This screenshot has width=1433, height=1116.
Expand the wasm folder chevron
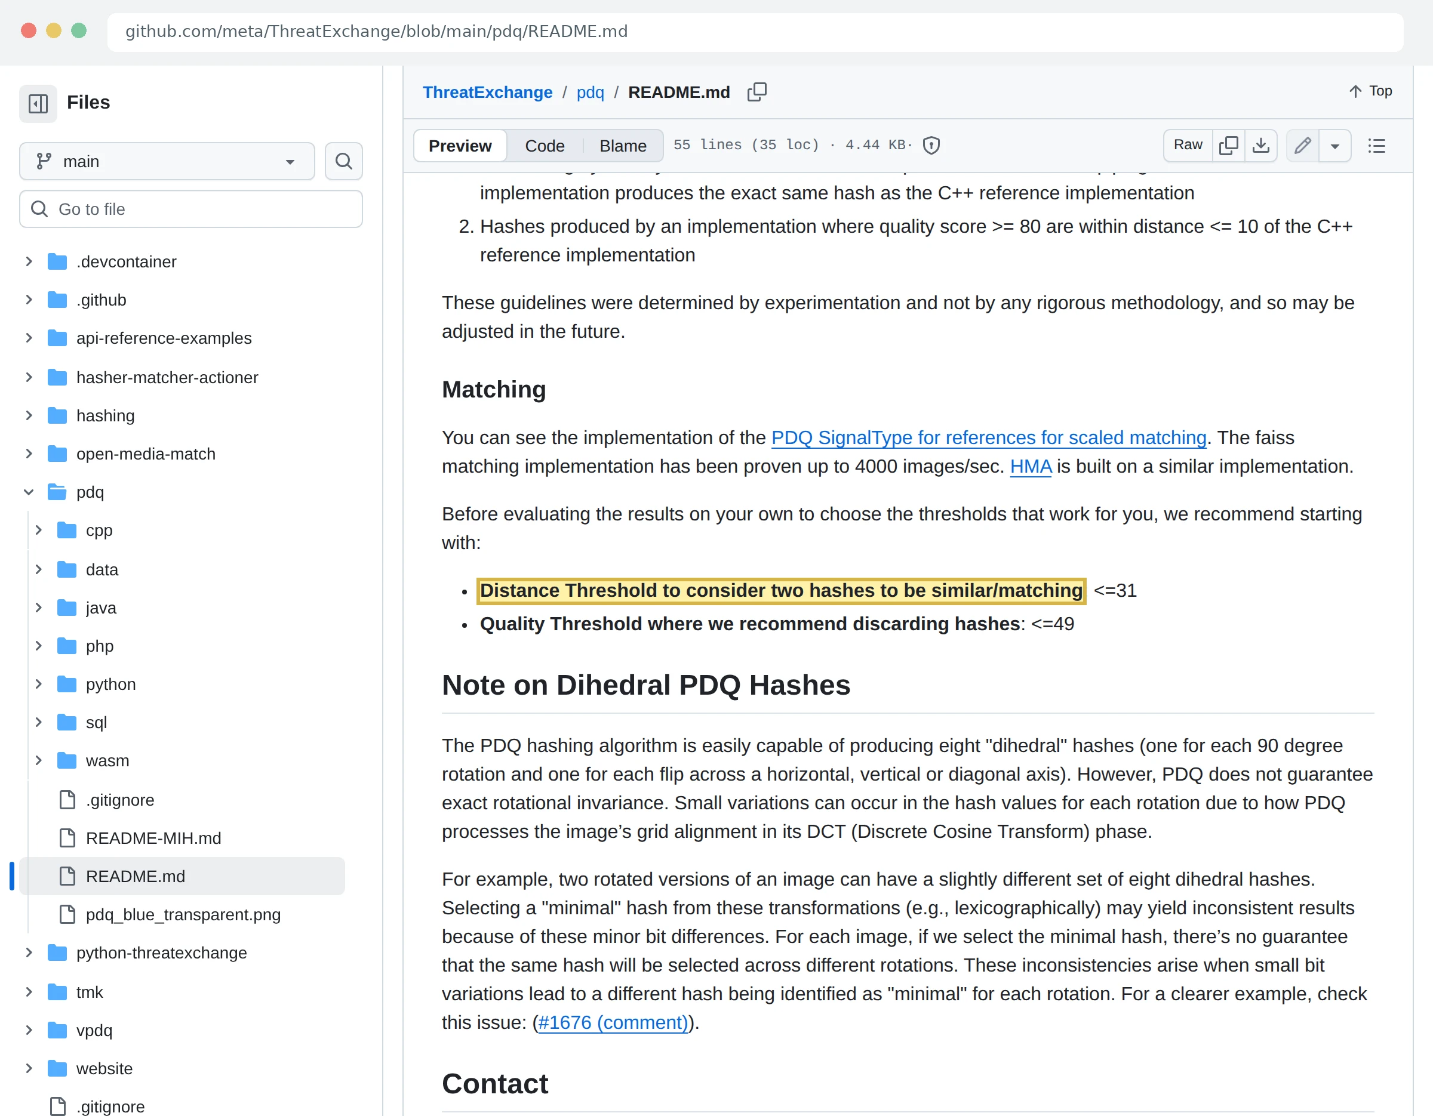(x=39, y=761)
